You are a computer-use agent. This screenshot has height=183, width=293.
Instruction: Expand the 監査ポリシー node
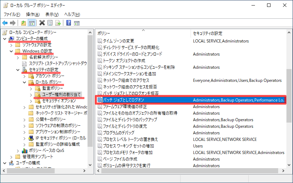[x=31, y=88]
